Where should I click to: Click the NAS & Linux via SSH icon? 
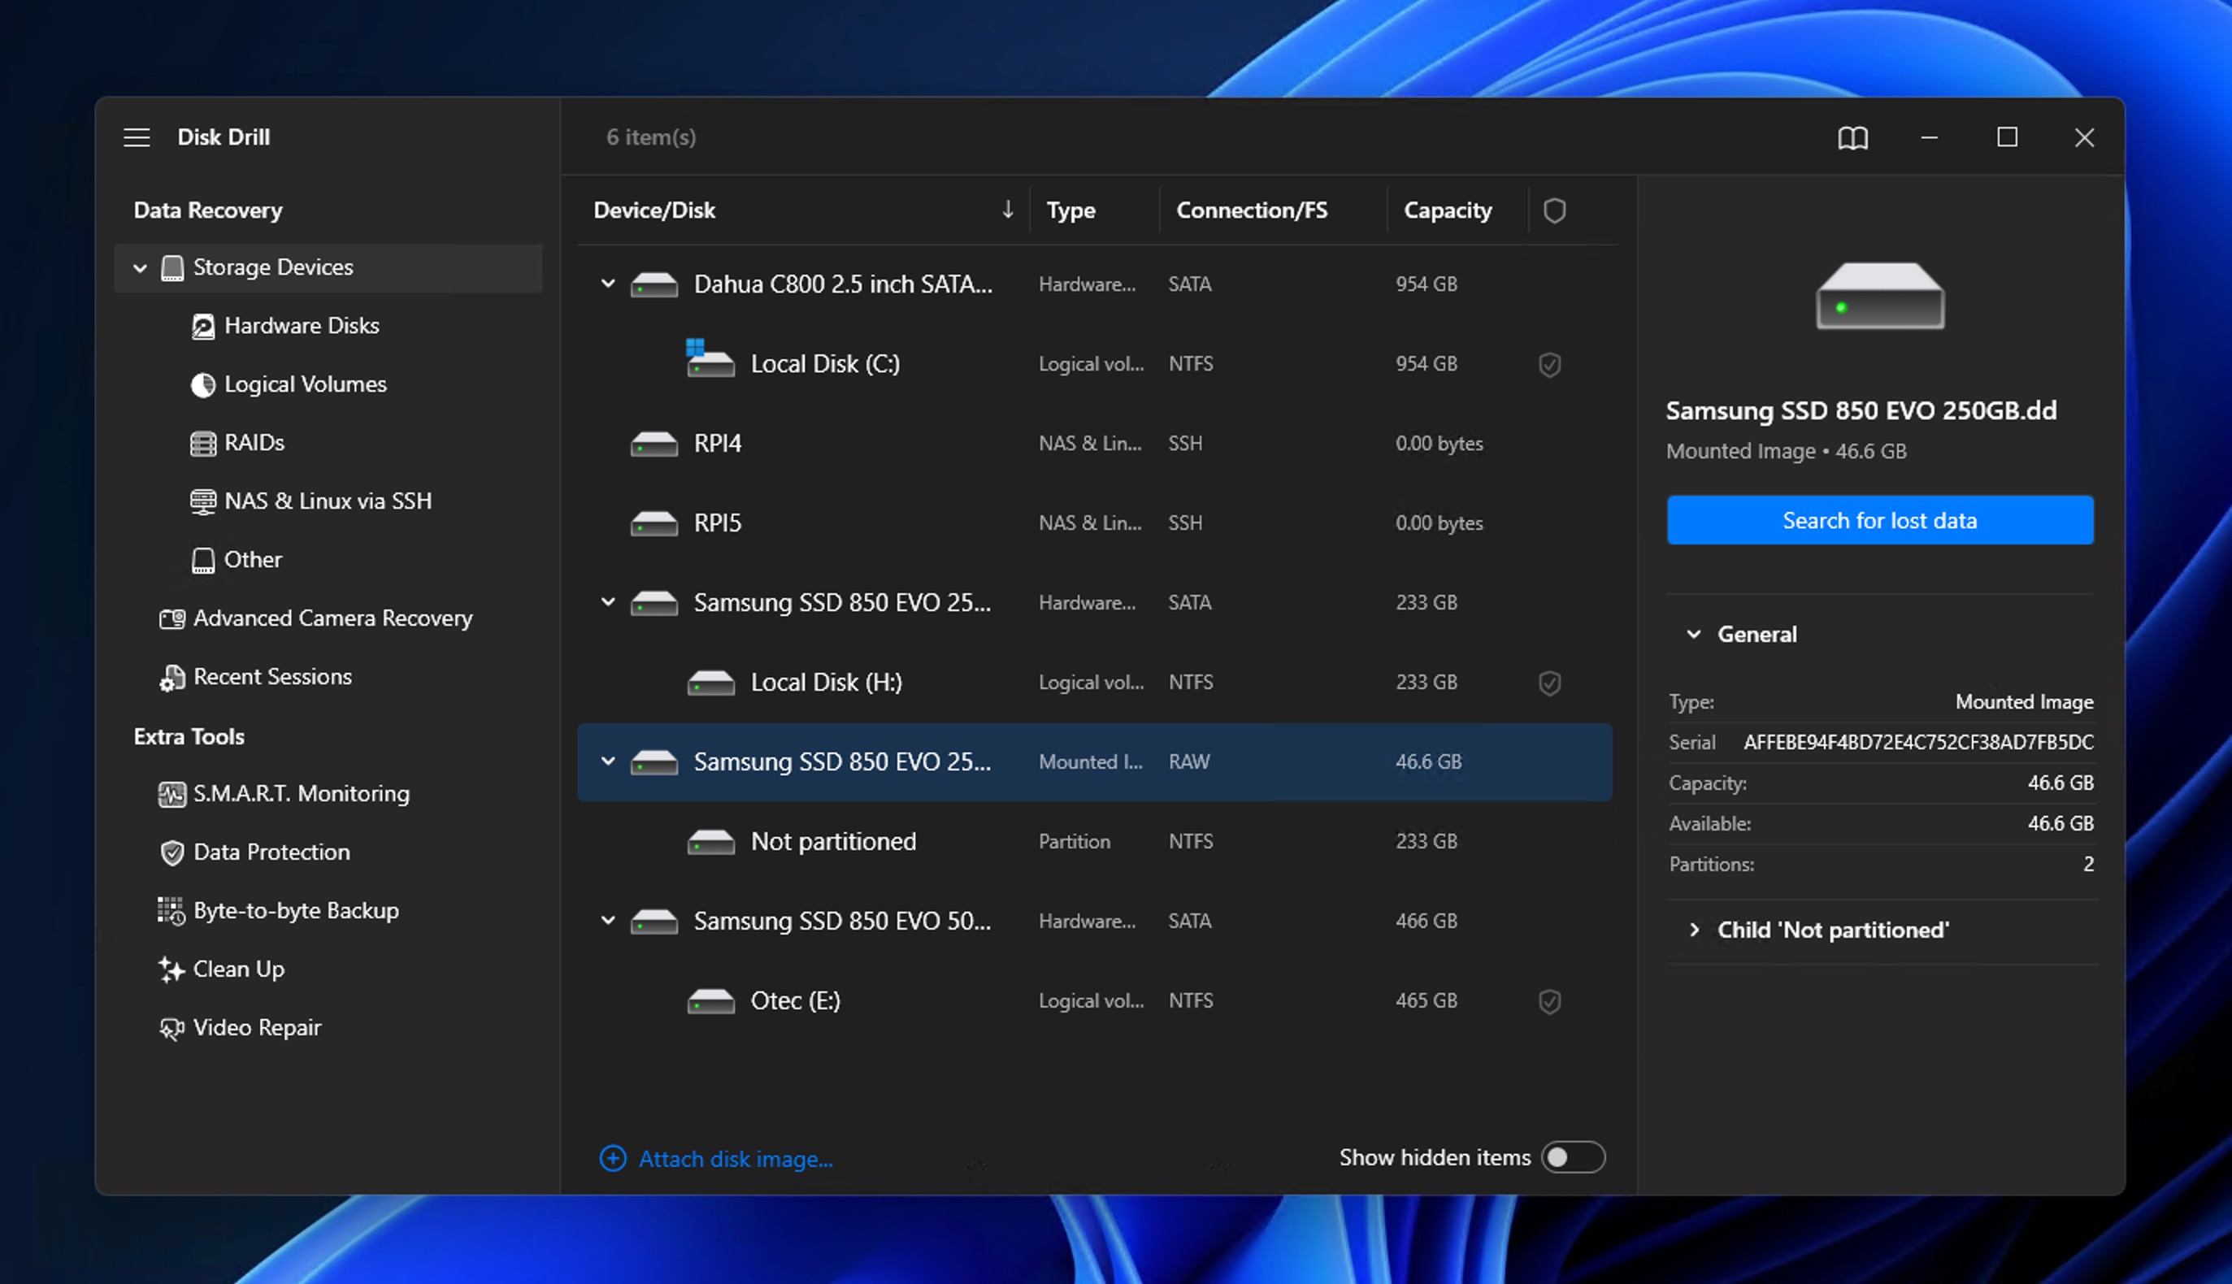(x=203, y=501)
